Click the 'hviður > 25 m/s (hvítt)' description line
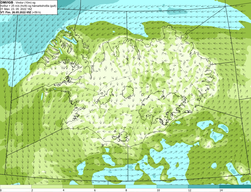This screenshot has width=251, height=192. click(28, 6)
